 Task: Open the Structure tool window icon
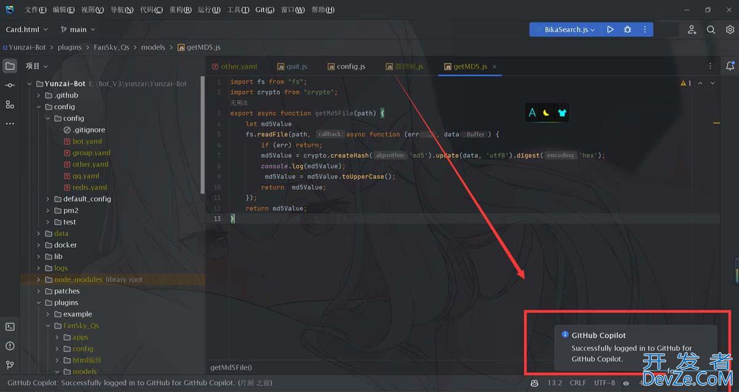[10, 104]
